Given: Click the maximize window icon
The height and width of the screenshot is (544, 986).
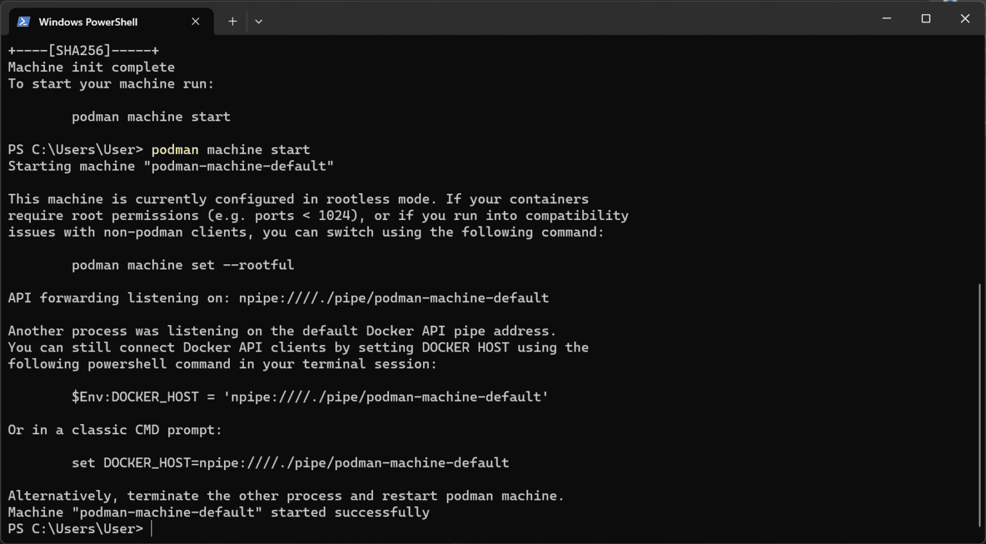Looking at the screenshot, I should (x=926, y=18).
